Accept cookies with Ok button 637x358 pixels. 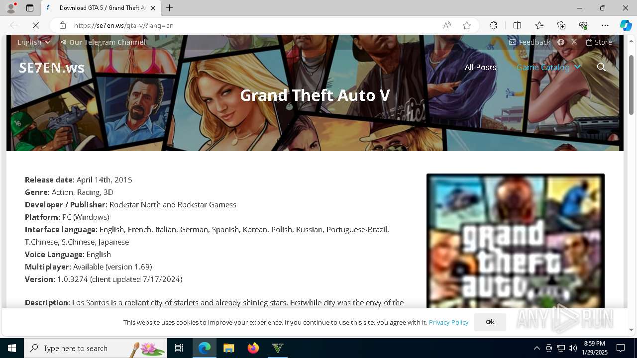click(490, 322)
